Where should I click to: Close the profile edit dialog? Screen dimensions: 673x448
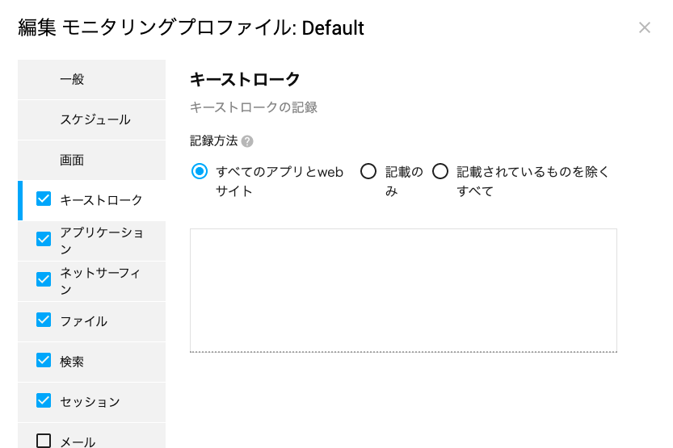[x=644, y=28]
